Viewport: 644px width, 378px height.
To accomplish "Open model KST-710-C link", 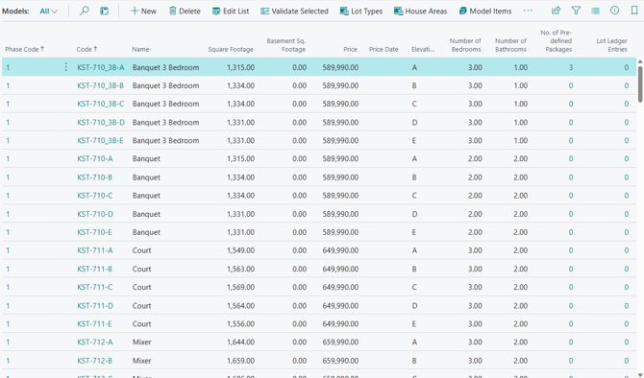I will (x=95, y=196).
